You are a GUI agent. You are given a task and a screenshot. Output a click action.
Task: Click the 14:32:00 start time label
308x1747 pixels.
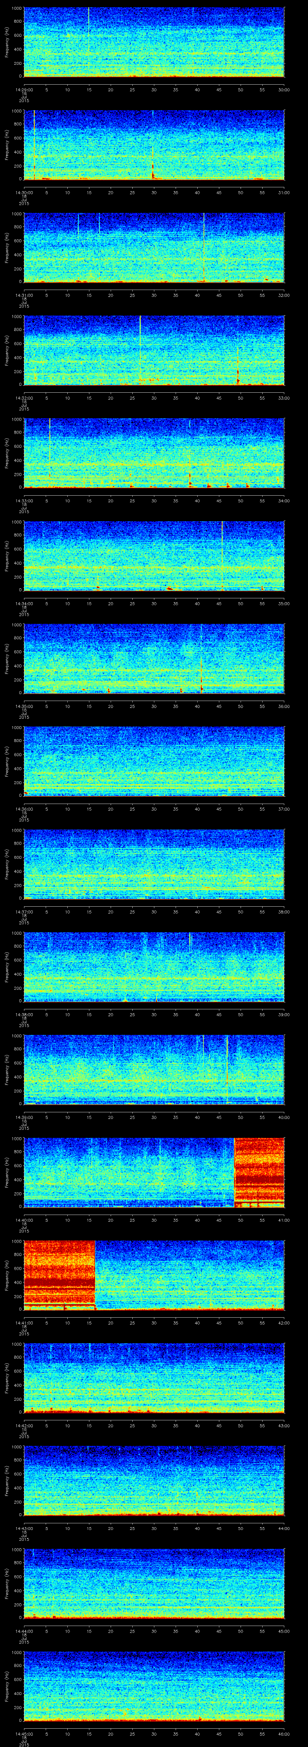pos(24,398)
